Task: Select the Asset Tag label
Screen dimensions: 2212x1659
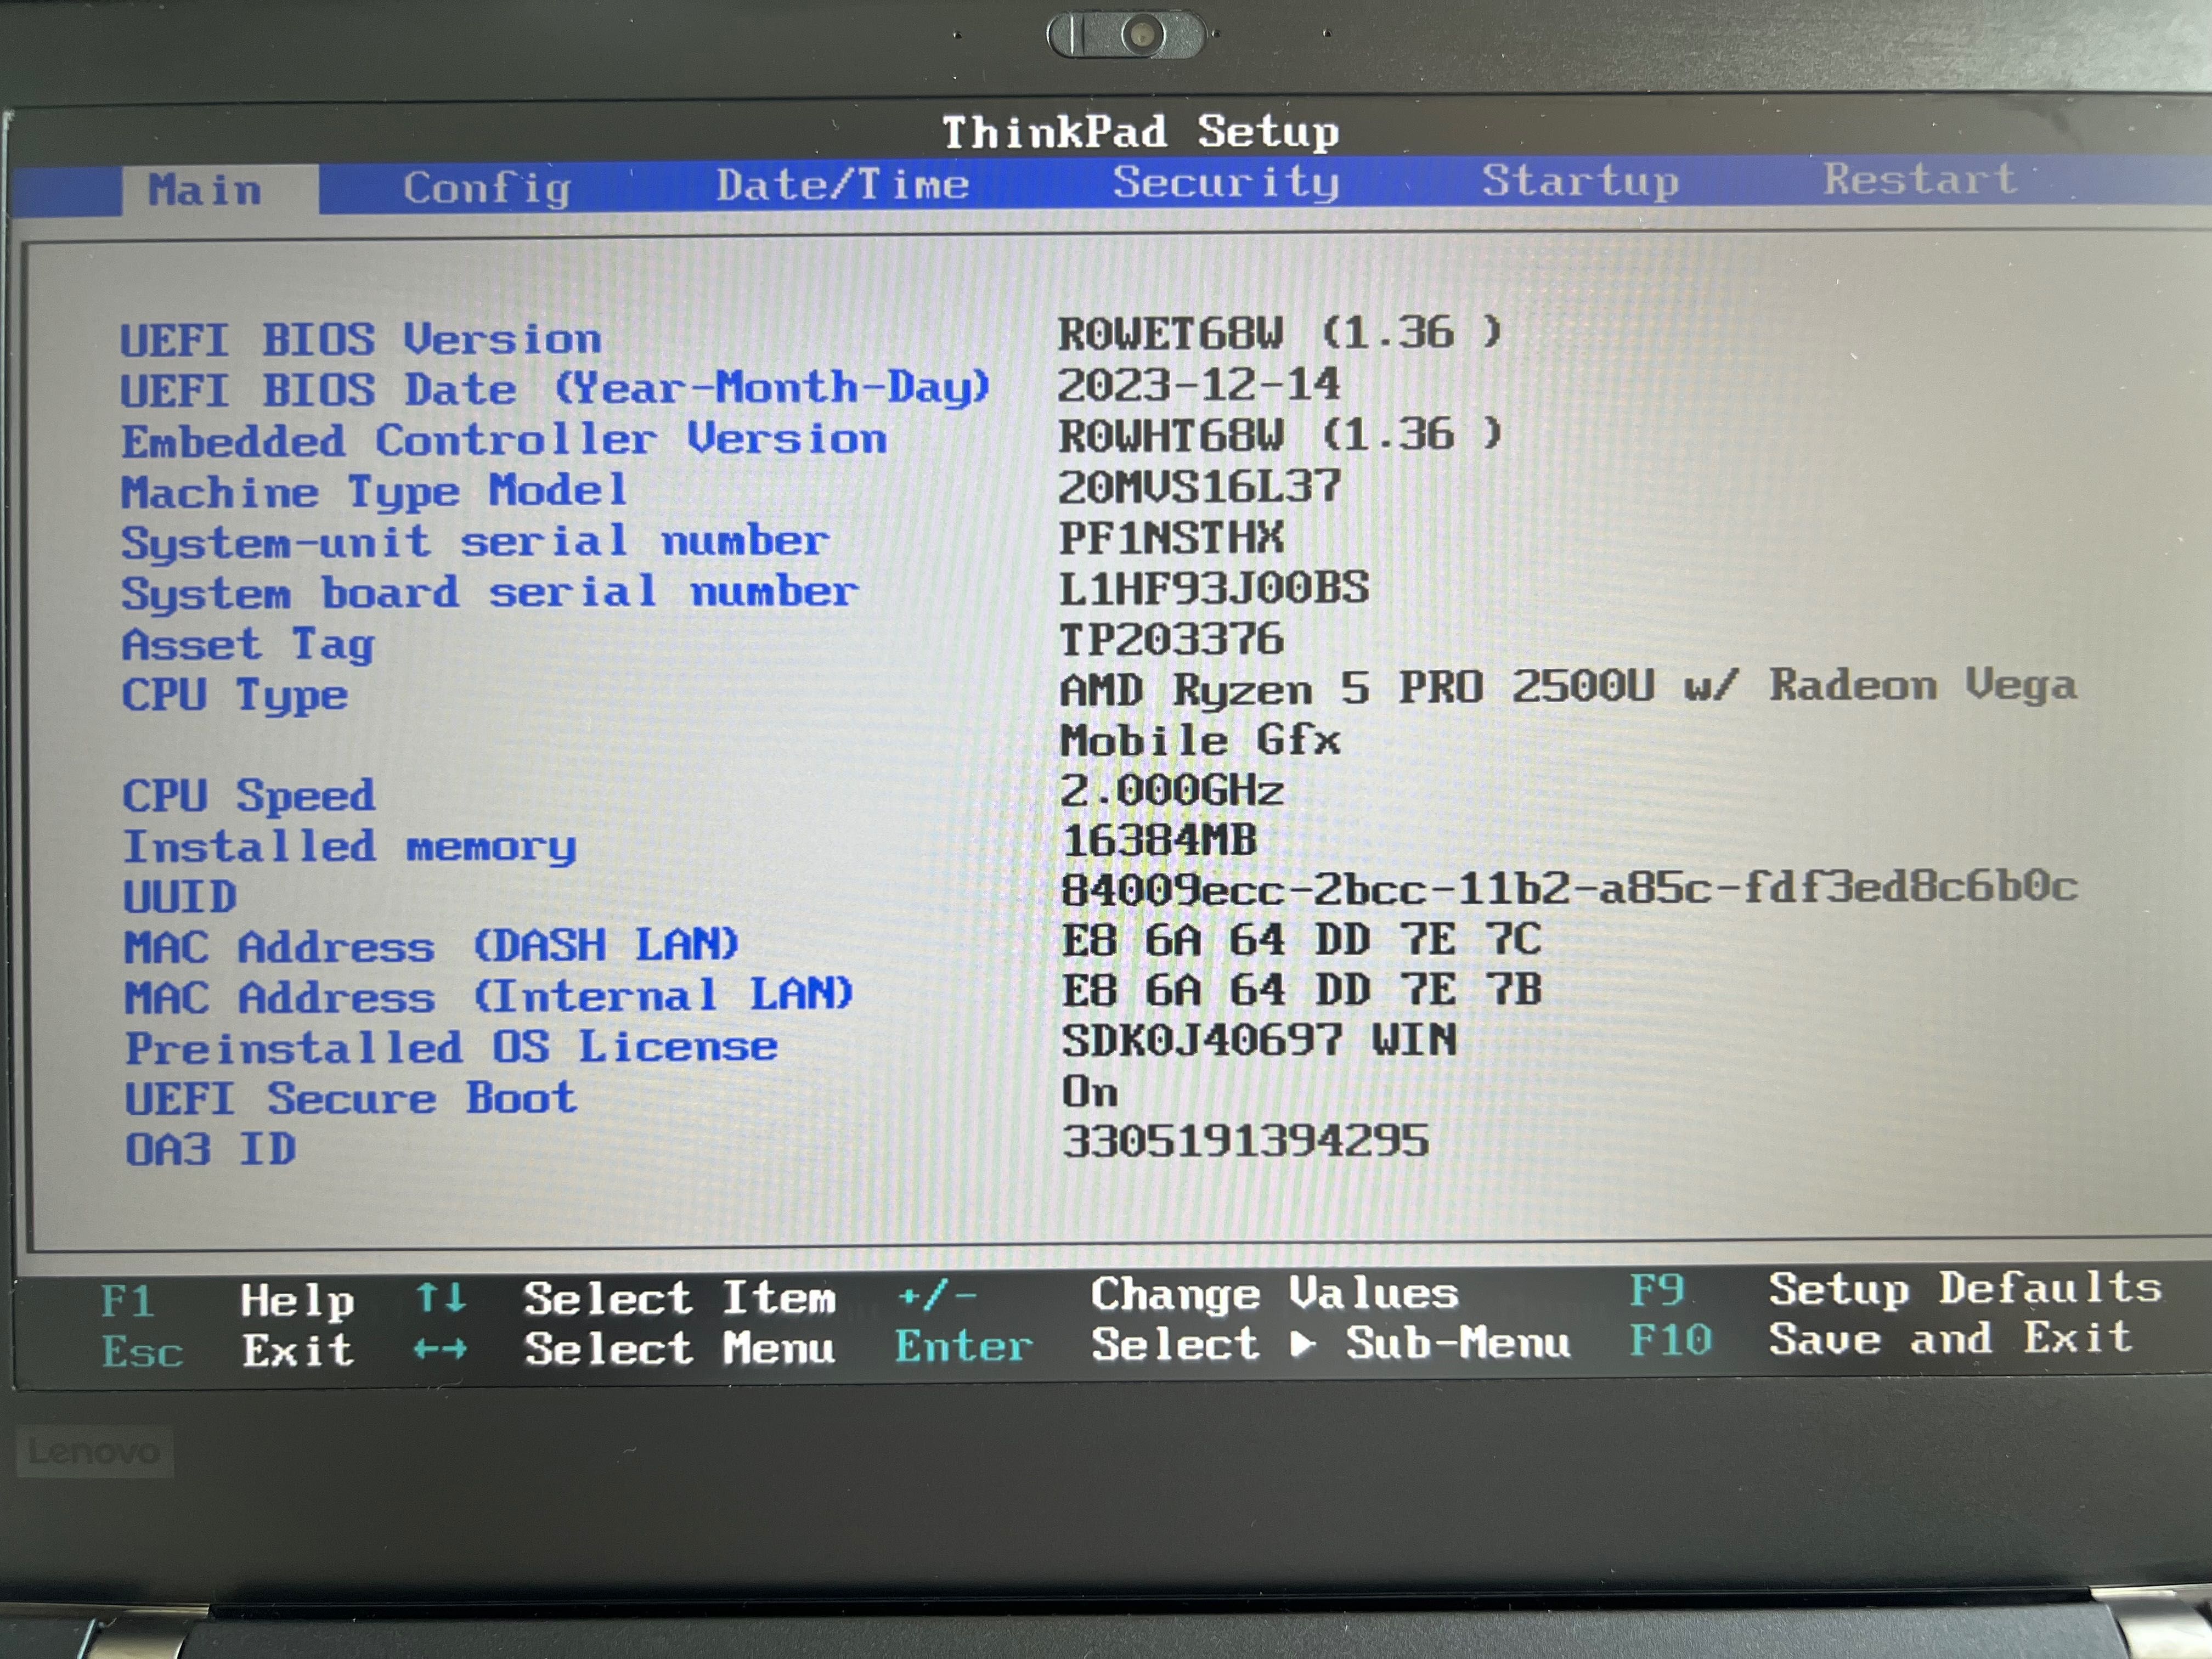Action: pos(248,645)
